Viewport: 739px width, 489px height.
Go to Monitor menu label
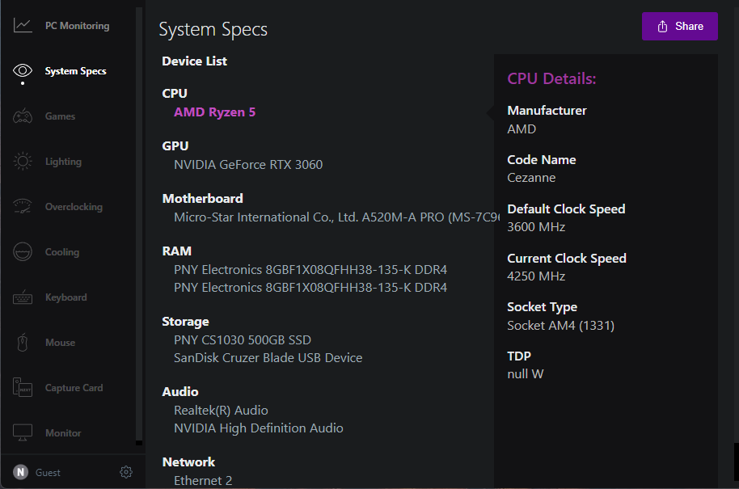(63, 433)
